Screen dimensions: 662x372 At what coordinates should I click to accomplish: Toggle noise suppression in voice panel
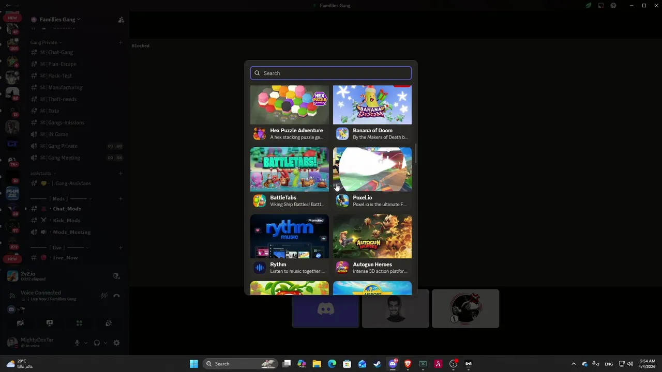104,296
